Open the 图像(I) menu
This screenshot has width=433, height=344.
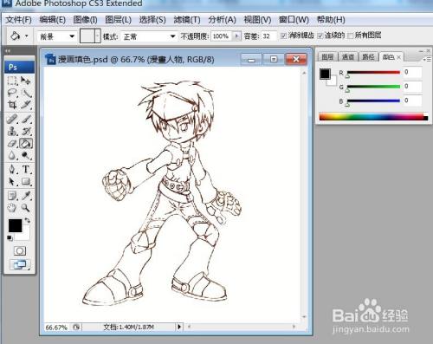pyautogui.click(x=85, y=20)
